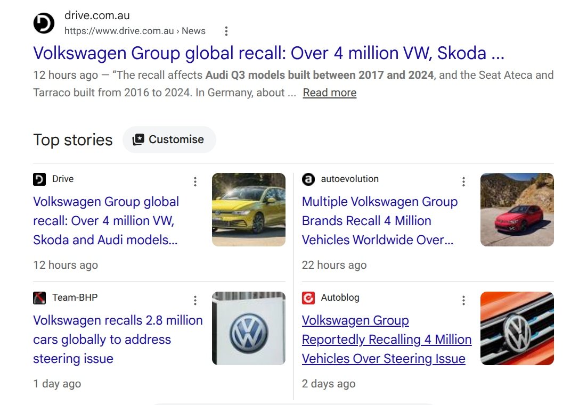Click the yellow Volkswagen Golf thumbnail

pyautogui.click(x=249, y=210)
